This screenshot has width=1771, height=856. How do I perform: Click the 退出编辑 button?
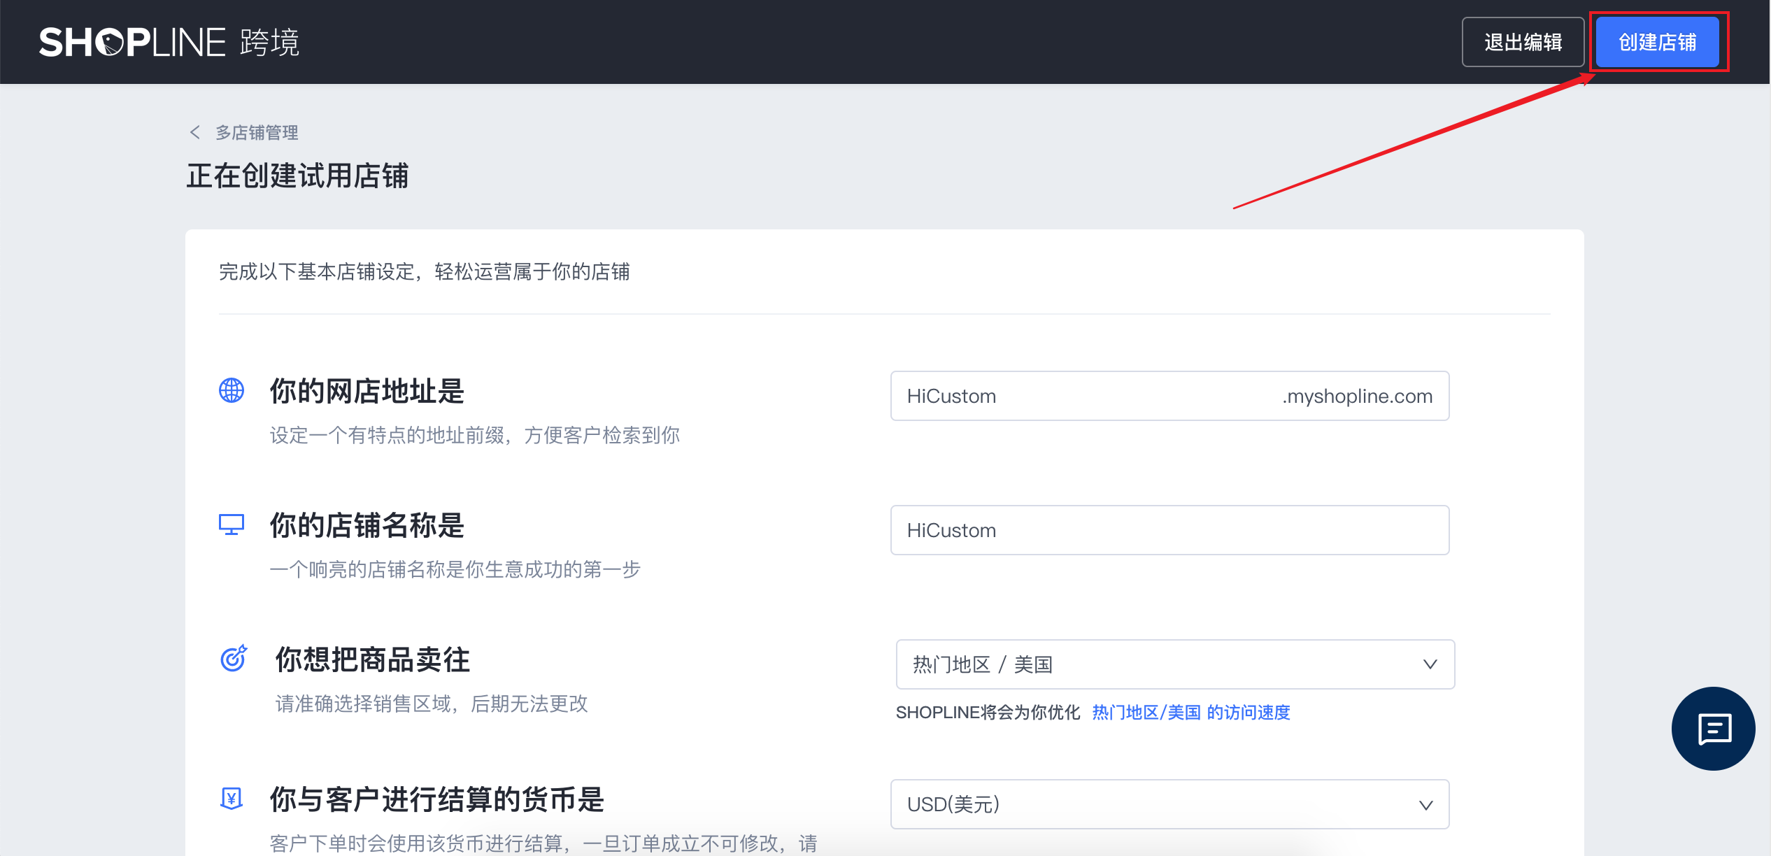click(1523, 43)
